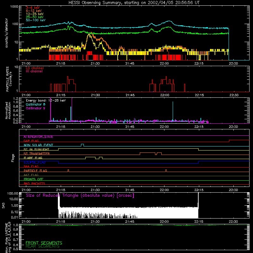This screenshot has width=253, height=253.
Task: Click the counts/s/detector axis label
Action: (x=6, y=33)
